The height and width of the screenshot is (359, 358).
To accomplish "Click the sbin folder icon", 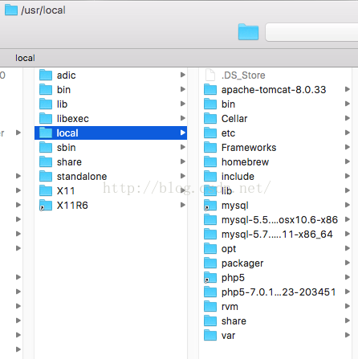I will (x=46, y=147).
